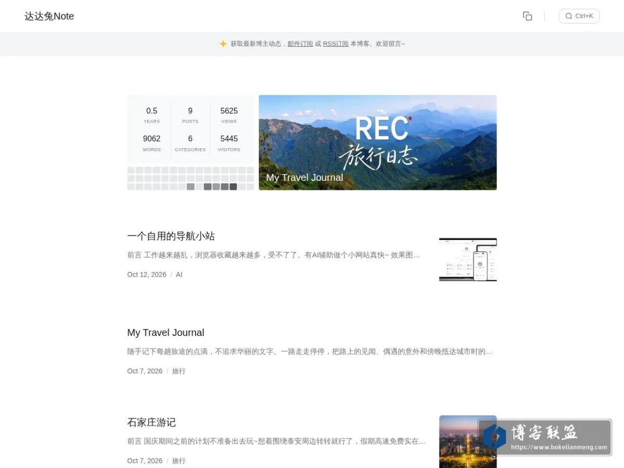624x468 pixels.
Task: Click the 导航小站 post thumbnail
Action: tap(468, 259)
